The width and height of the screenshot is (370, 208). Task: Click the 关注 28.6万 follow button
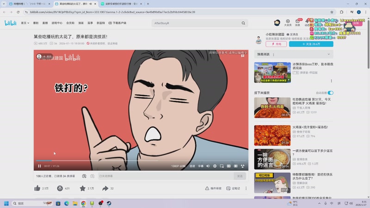click(x=311, y=44)
